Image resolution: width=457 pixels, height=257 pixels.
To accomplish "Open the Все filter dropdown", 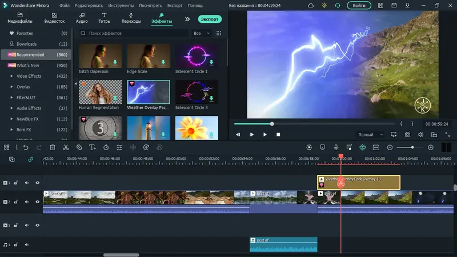I will click(202, 33).
